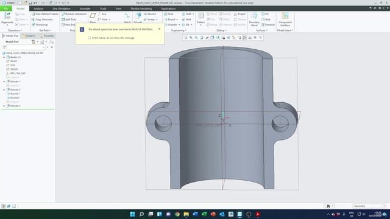Click the Shrinkwrap tool
This screenshot has height=219, width=390.
[x=40, y=25]
